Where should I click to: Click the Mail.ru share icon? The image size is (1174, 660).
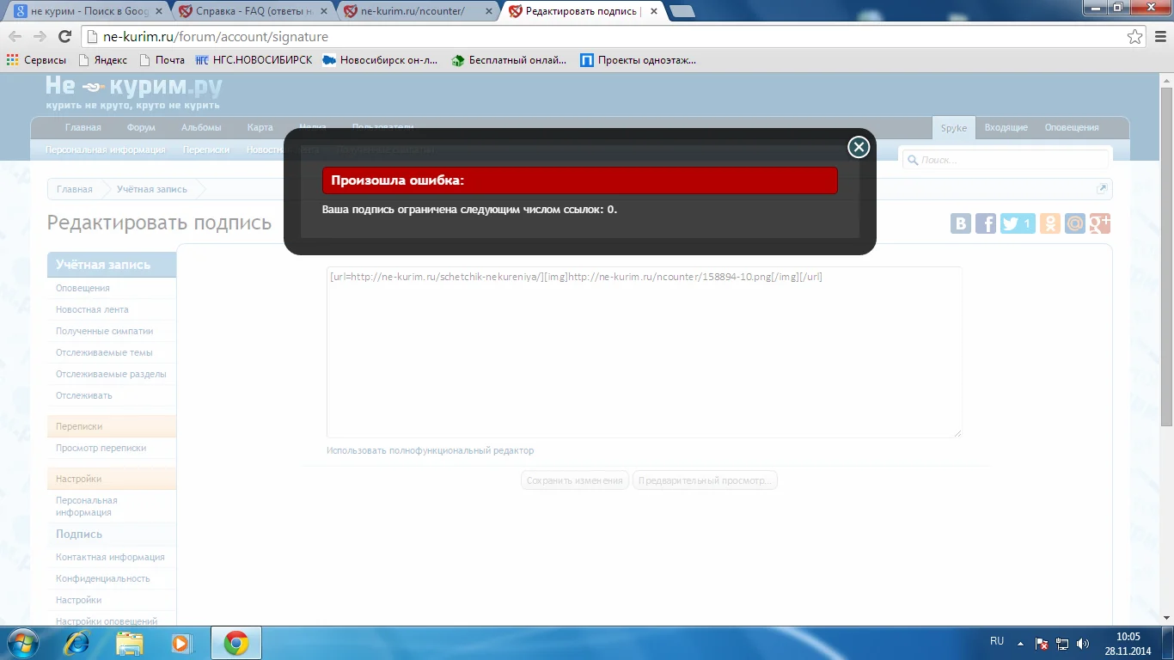coord(1075,223)
